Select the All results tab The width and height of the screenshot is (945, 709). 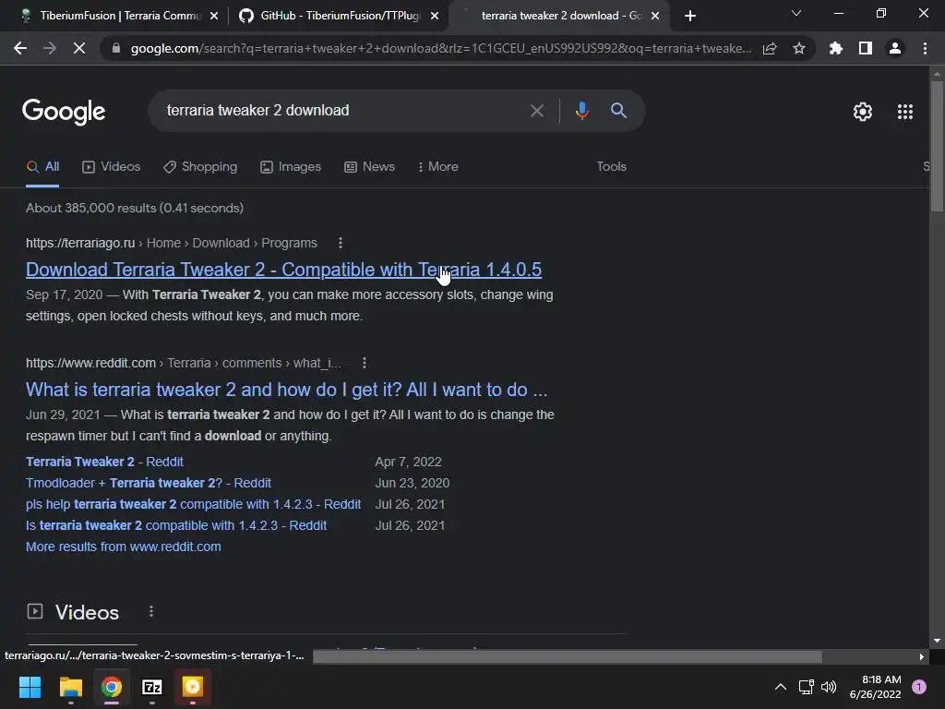(x=42, y=167)
